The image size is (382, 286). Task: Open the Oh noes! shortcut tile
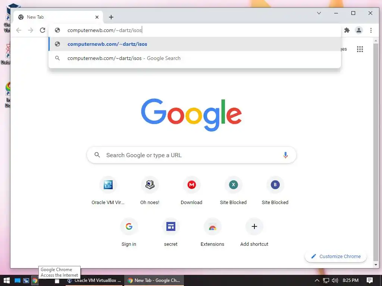pos(150,191)
